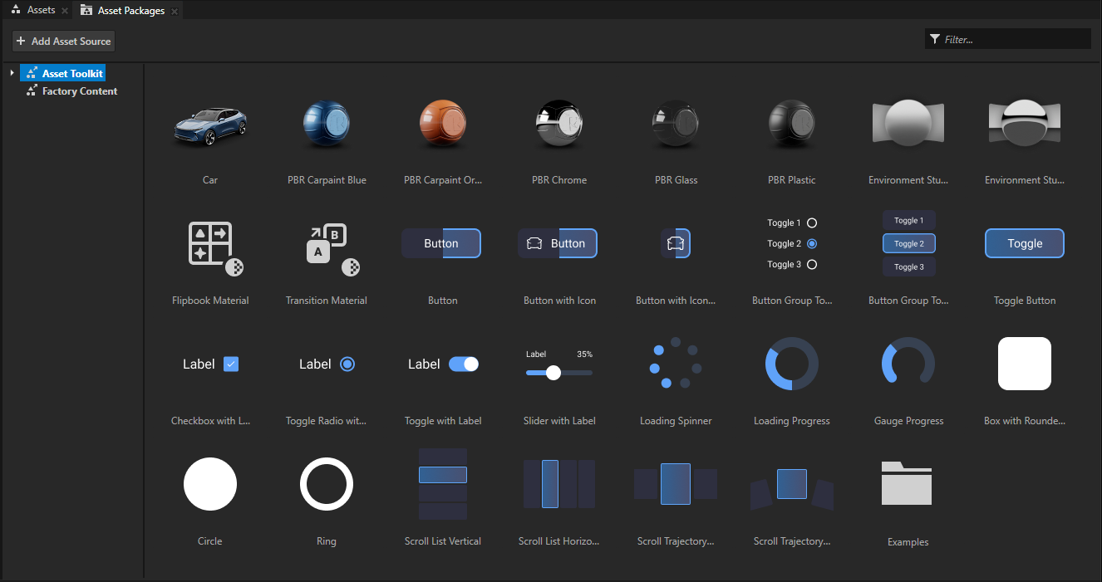Select the PBR Glass material icon
1102x582 pixels.
675,123
